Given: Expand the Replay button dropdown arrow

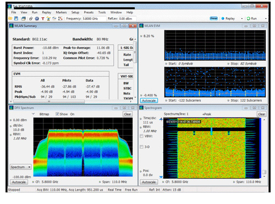Looking at the screenshot, I should (x=242, y=19).
